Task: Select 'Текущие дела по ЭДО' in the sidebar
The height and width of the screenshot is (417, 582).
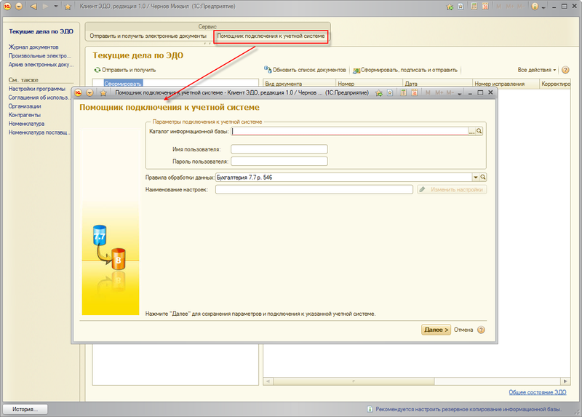Action: point(41,31)
